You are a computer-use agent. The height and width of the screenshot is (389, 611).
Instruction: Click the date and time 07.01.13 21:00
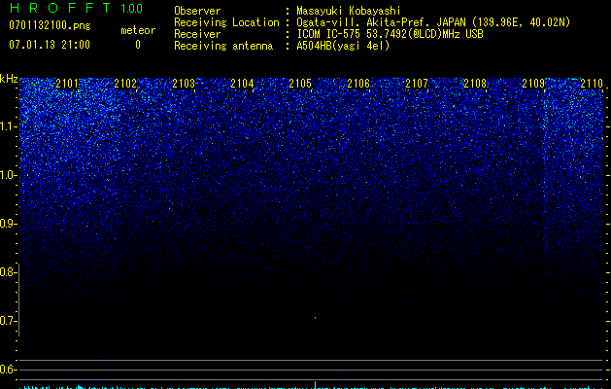[x=50, y=45]
